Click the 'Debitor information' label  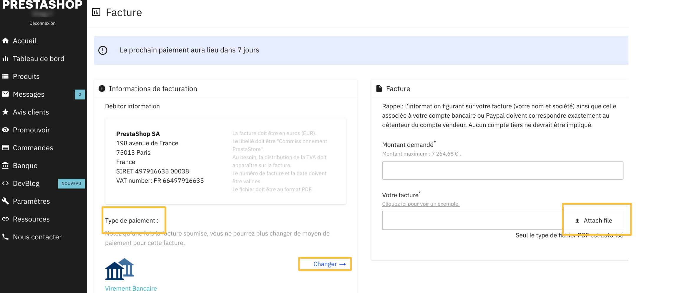point(132,106)
